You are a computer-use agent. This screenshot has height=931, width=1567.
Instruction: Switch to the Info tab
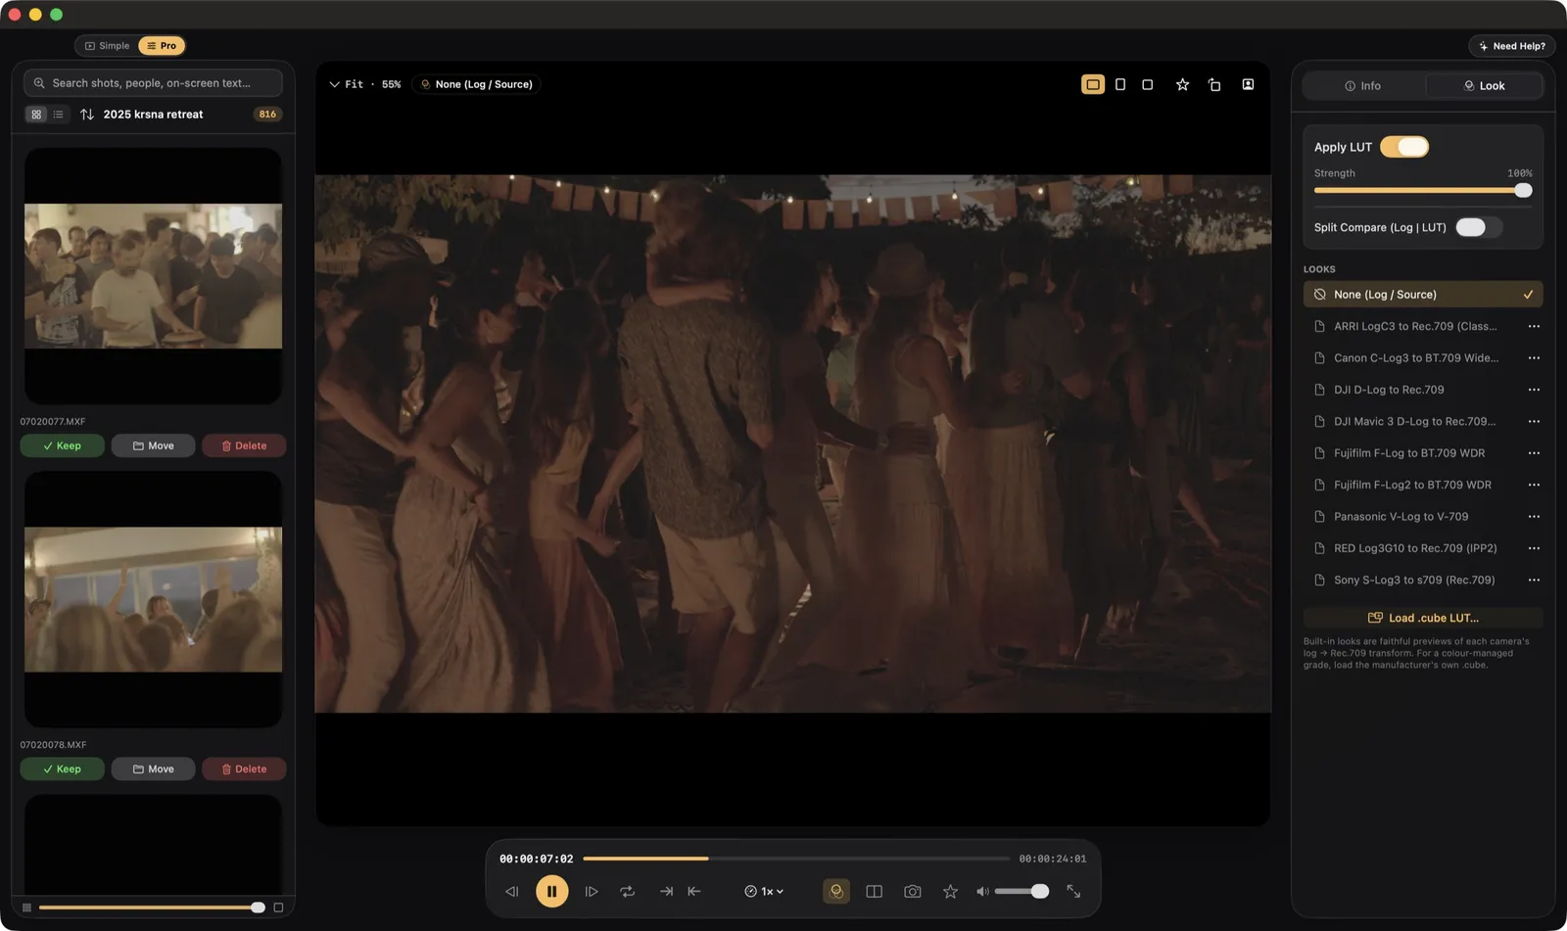[x=1363, y=86]
